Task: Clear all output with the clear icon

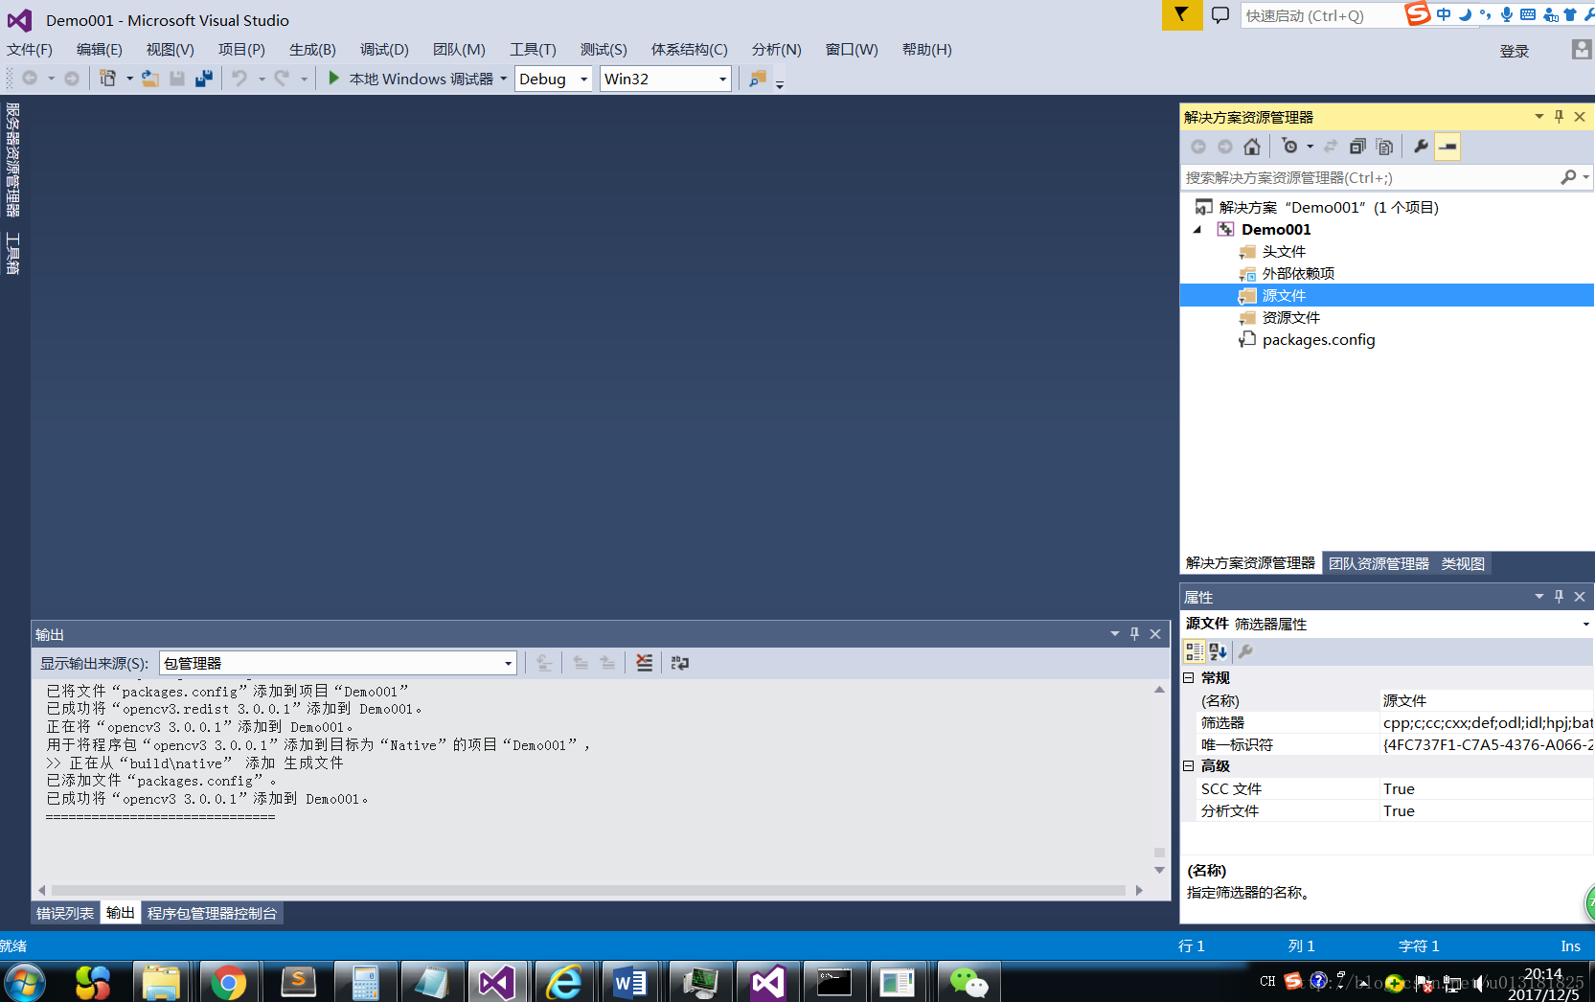Action: pyautogui.click(x=644, y=663)
